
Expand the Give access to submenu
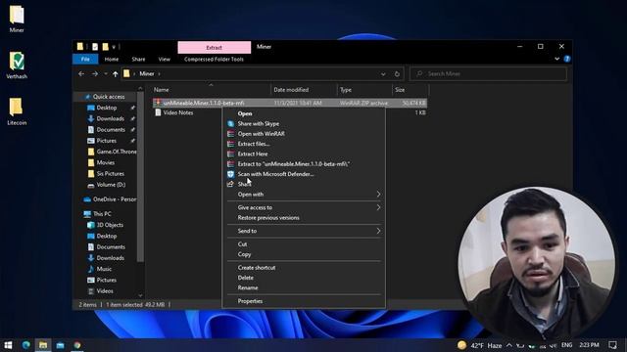pyautogui.click(x=304, y=207)
